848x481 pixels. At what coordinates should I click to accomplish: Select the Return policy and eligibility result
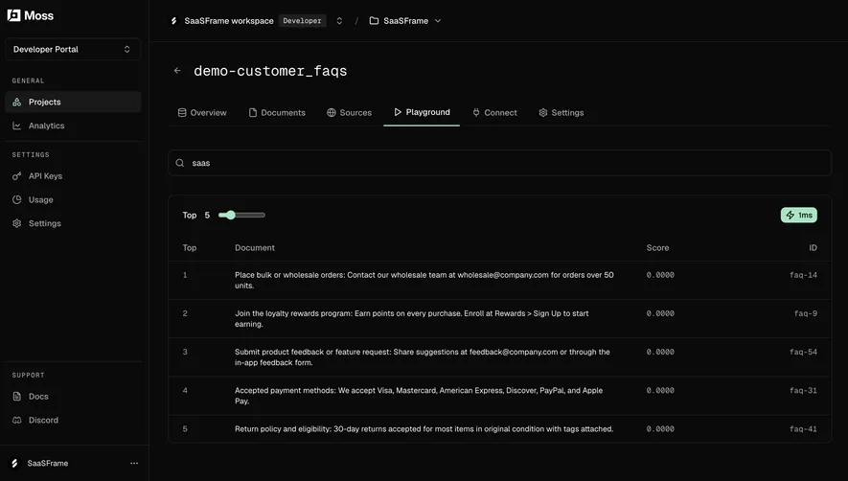pyautogui.click(x=500, y=429)
